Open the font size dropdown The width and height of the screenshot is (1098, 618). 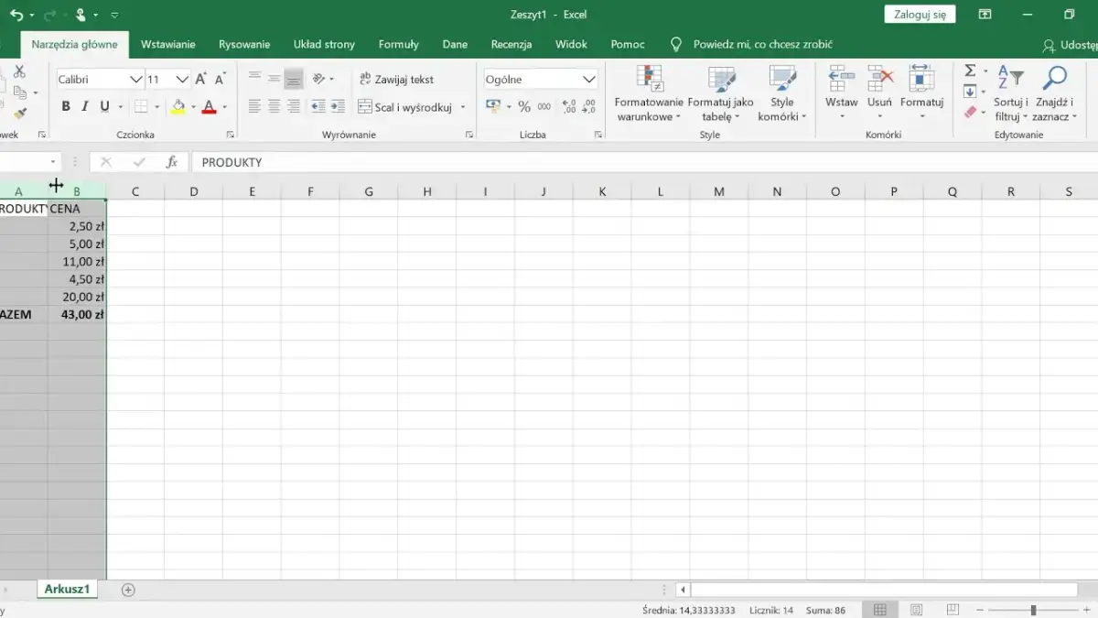(182, 80)
